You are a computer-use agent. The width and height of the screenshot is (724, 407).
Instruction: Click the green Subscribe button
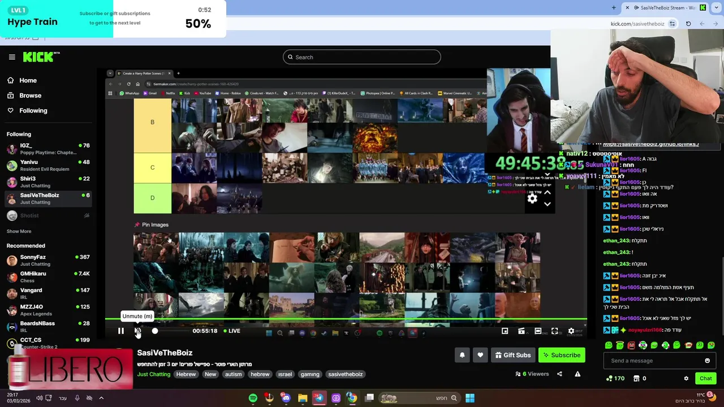(x=562, y=355)
